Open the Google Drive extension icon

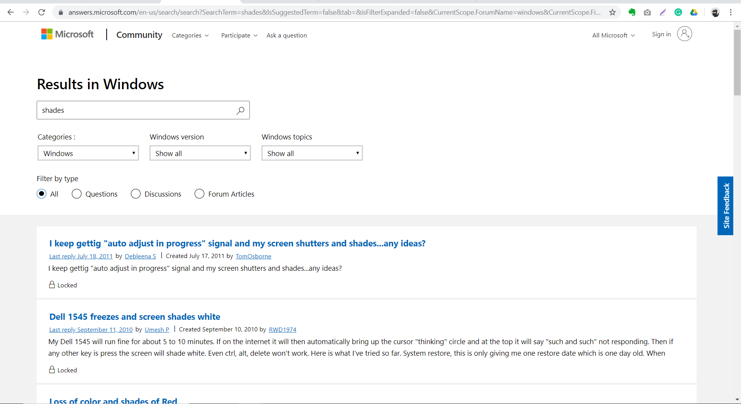pyautogui.click(x=694, y=12)
